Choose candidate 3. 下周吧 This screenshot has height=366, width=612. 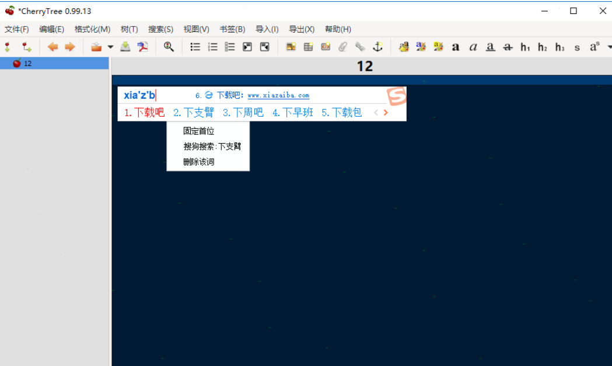pyautogui.click(x=243, y=113)
